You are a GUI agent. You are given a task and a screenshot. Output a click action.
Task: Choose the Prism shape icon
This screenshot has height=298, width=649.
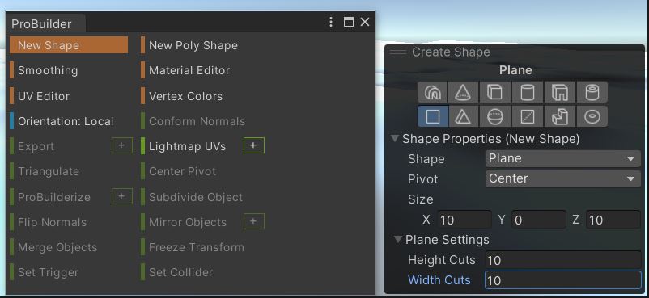pos(463,117)
